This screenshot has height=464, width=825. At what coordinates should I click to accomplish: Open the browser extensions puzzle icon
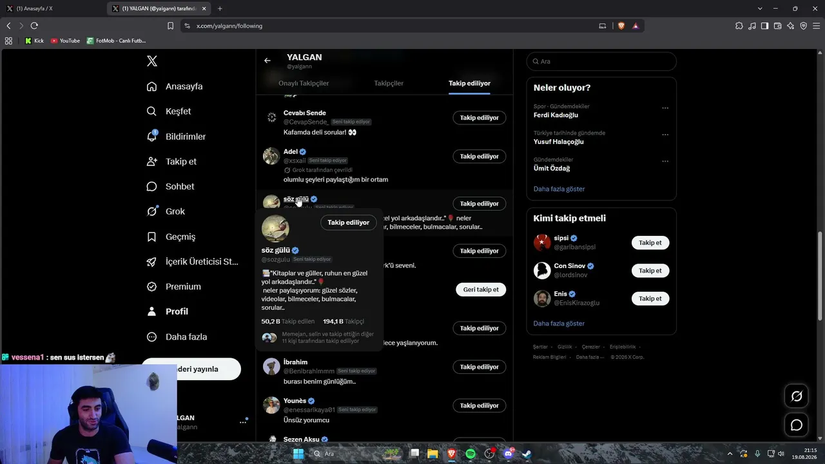coord(739,26)
